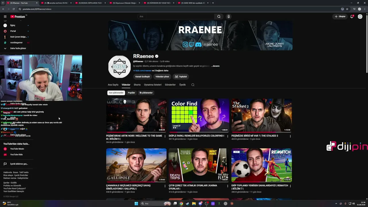
Task: Click the Oluştur create button
Action: 340,17
